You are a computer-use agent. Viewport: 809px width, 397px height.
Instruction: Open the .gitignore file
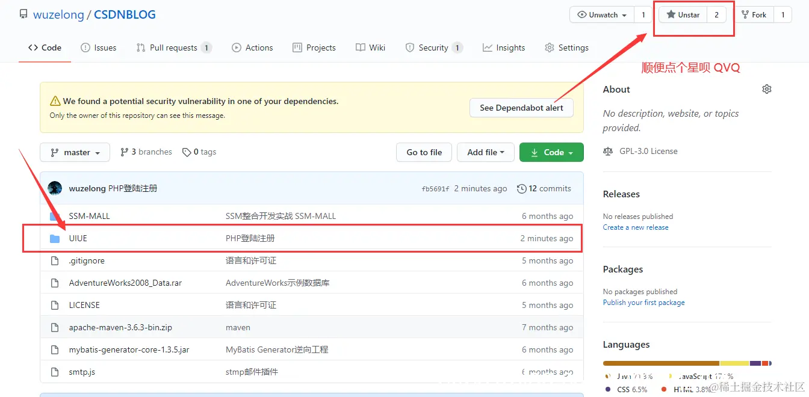point(87,260)
